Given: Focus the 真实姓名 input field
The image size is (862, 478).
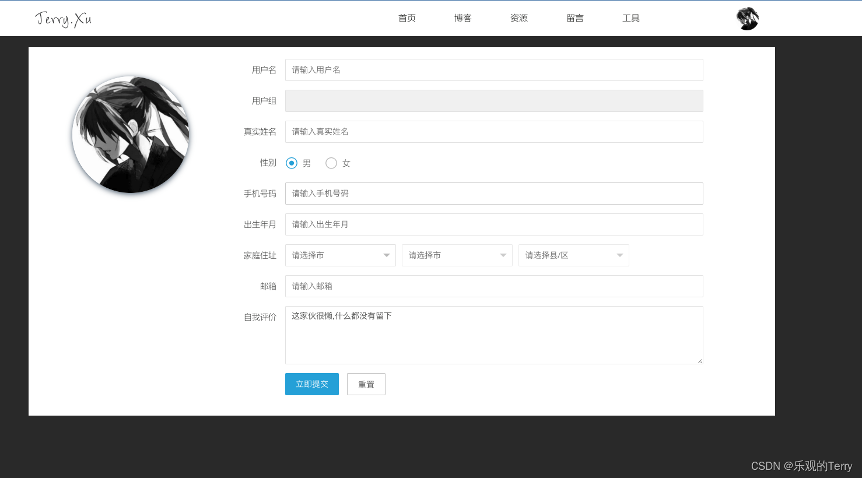Looking at the screenshot, I should (x=494, y=132).
